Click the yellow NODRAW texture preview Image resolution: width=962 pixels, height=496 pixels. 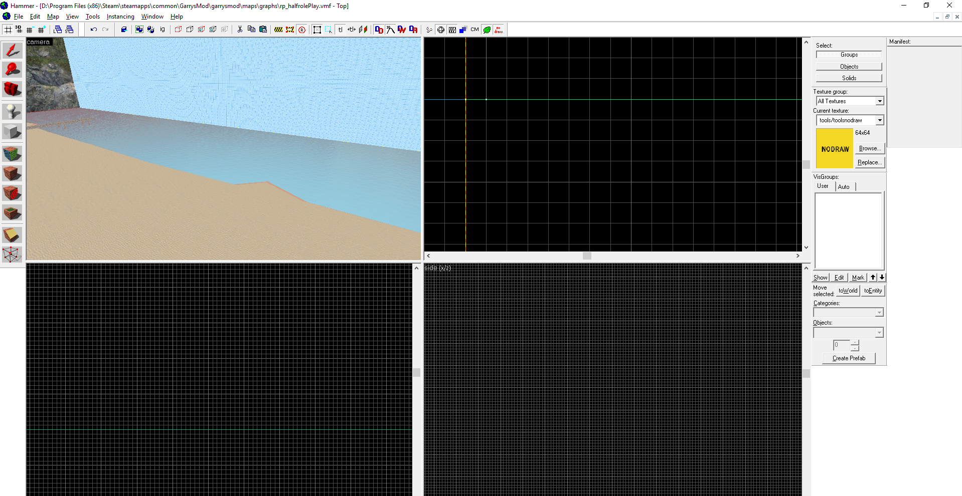coord(835,148)
